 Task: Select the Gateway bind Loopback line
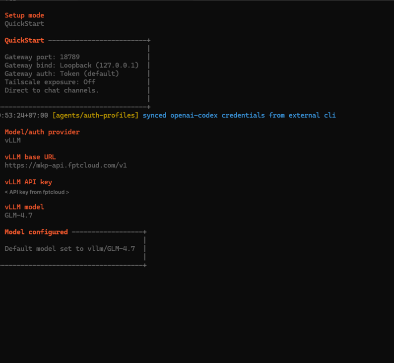[71, 66]
